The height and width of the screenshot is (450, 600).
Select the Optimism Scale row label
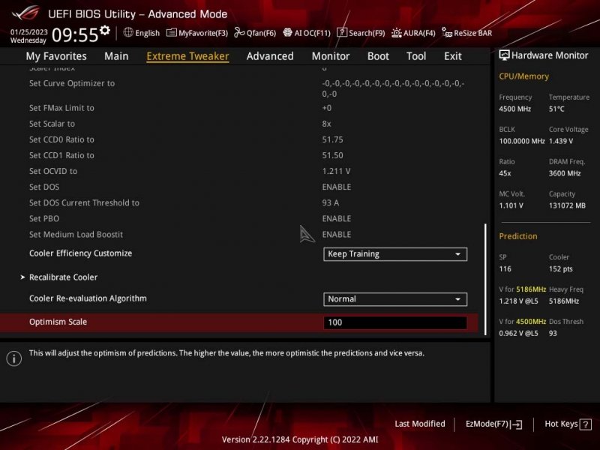coord(58,322)
